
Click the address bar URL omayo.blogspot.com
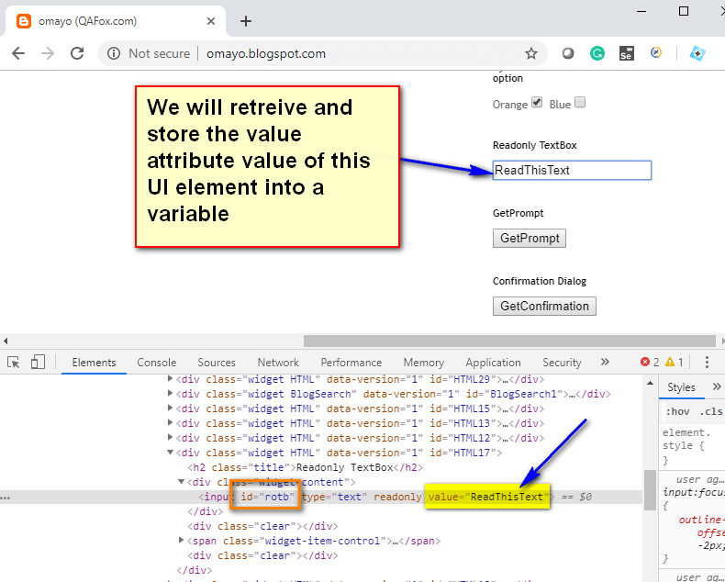pyautogui.click(x=266, y=53)
